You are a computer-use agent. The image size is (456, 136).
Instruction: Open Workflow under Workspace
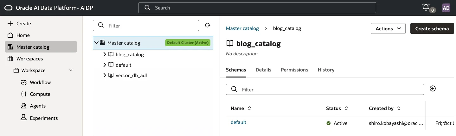[40, 82]
